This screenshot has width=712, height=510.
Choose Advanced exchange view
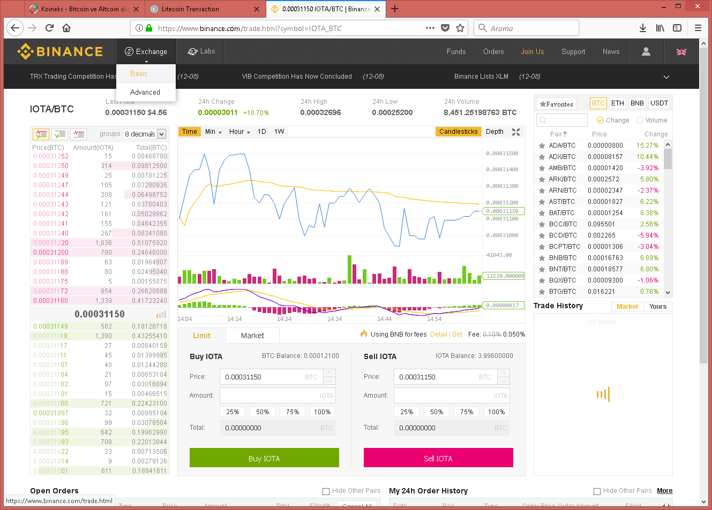pyautogui.click(x=145, y=92)
